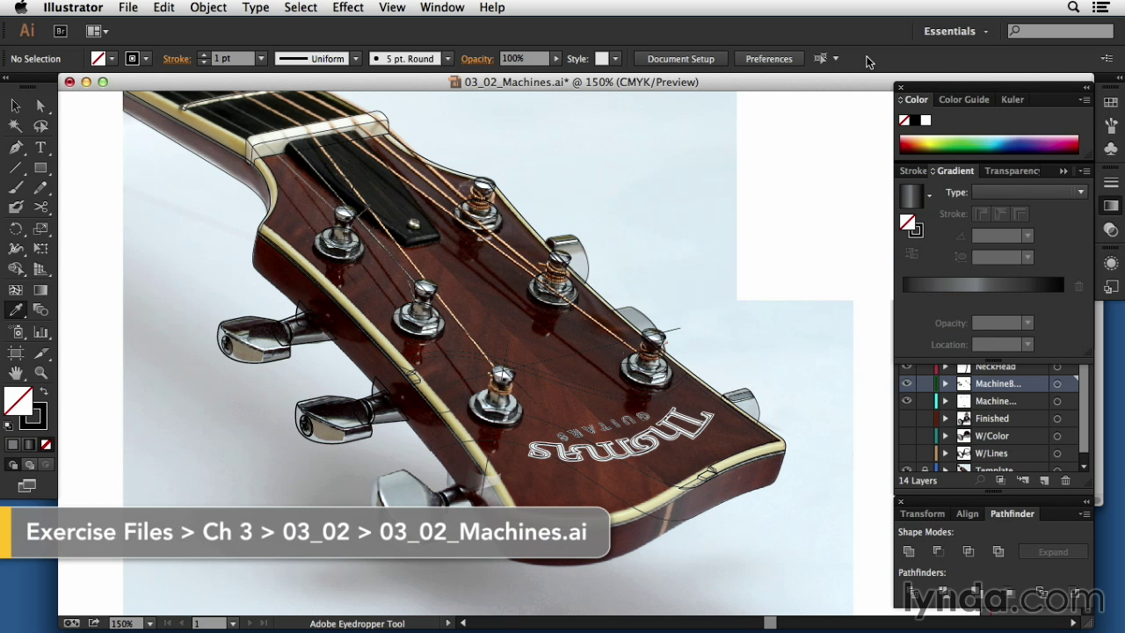Click the Intersect shape mode icon
The image size is (1125, 633).
(969, 552)
